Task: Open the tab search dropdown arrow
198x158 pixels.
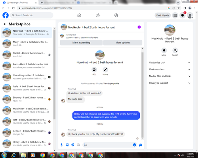Action: tap(178, 2)
